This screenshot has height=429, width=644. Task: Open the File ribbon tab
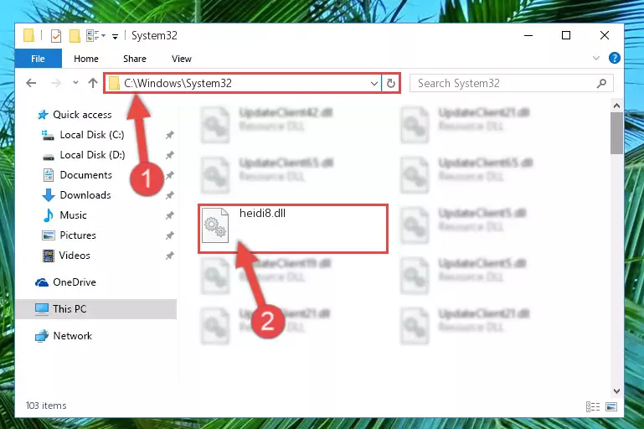[38, 59]
